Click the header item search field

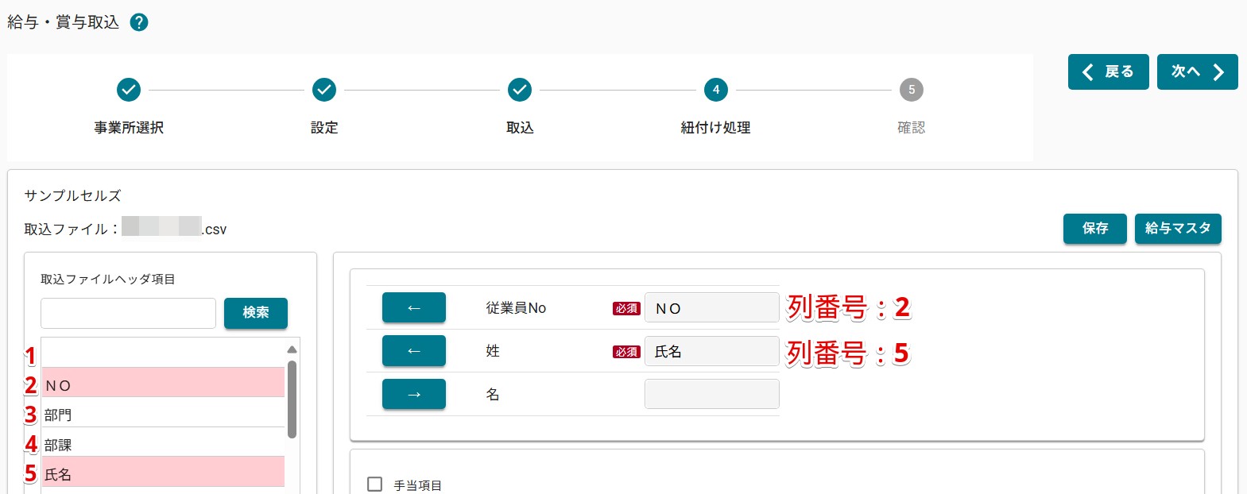pos(128,314)
